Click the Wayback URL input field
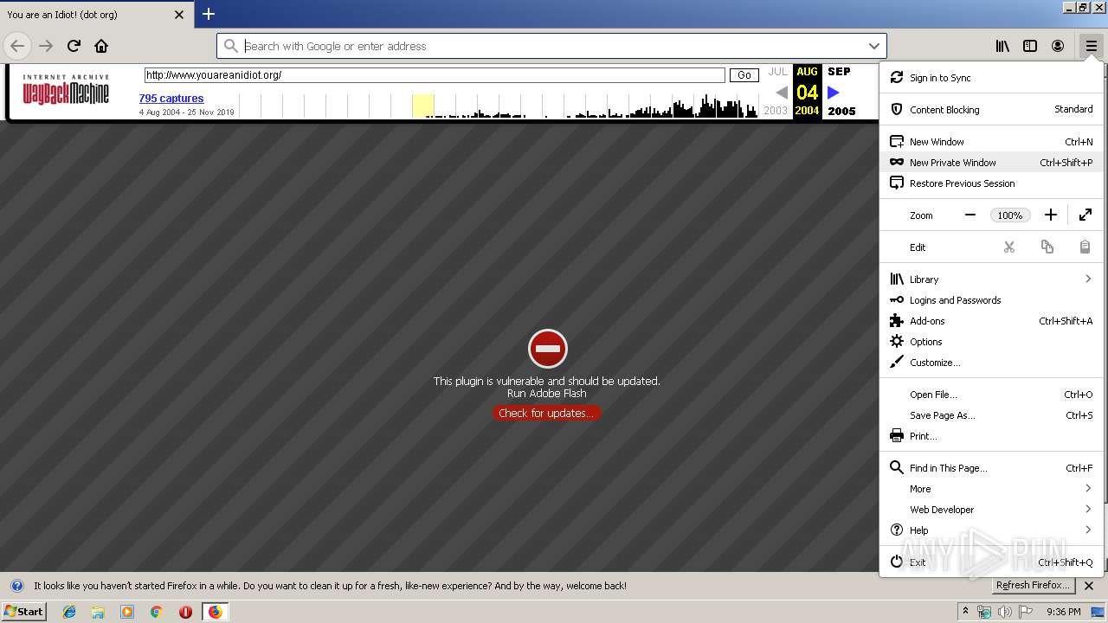 [435, 75]
